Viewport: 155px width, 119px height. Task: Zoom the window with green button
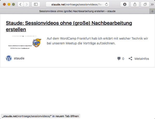[13, 4]
